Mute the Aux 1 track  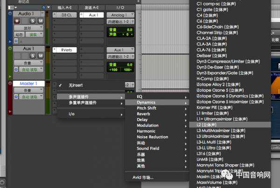coord(40,56)
